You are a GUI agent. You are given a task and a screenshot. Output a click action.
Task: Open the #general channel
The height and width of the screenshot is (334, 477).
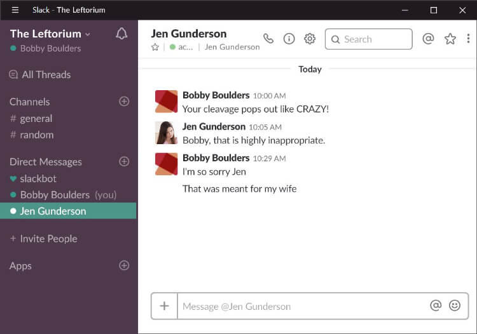31,118
